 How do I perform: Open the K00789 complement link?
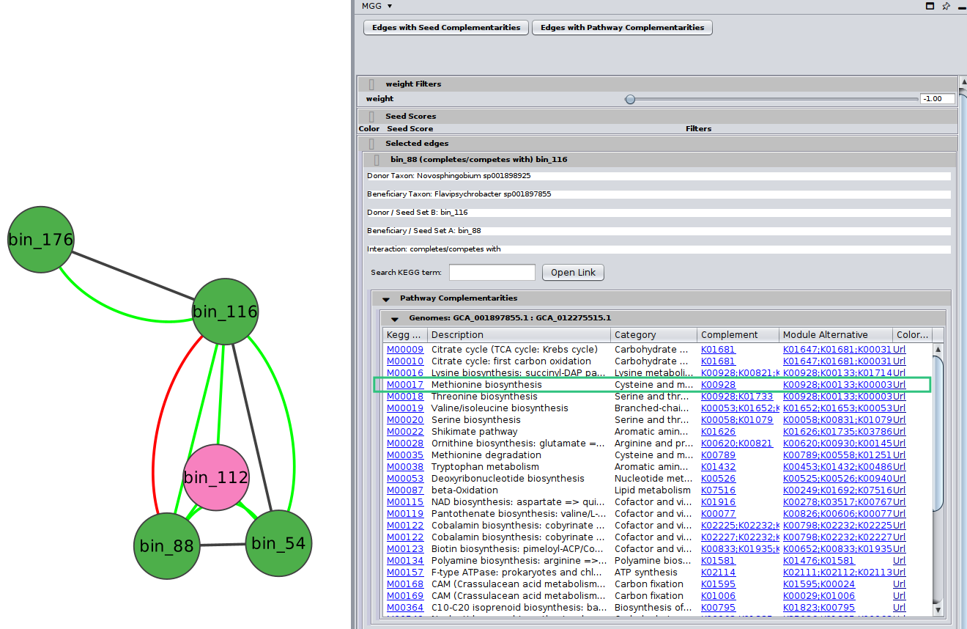718,455
